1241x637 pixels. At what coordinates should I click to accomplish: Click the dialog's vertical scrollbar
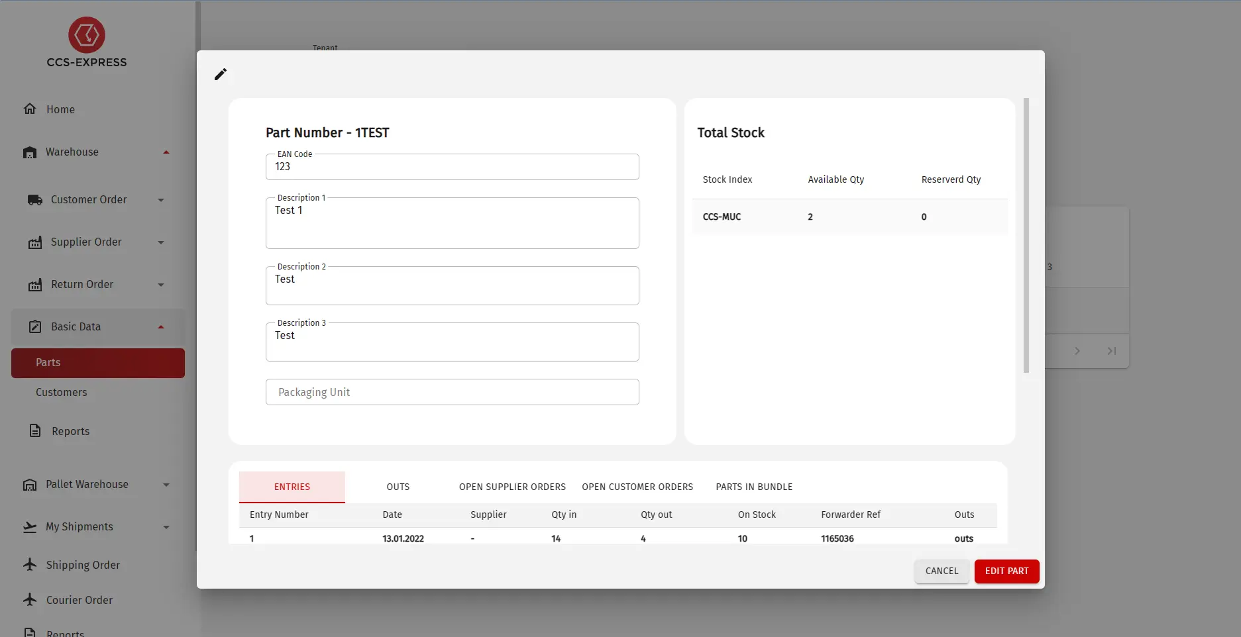tap(1026, 235)
